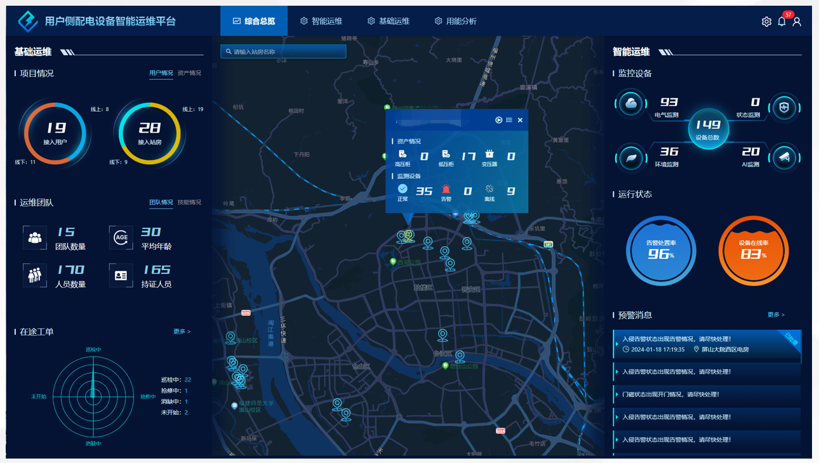
Task: Click the 低压柜 cabinet icon
Action: point(446,154)
